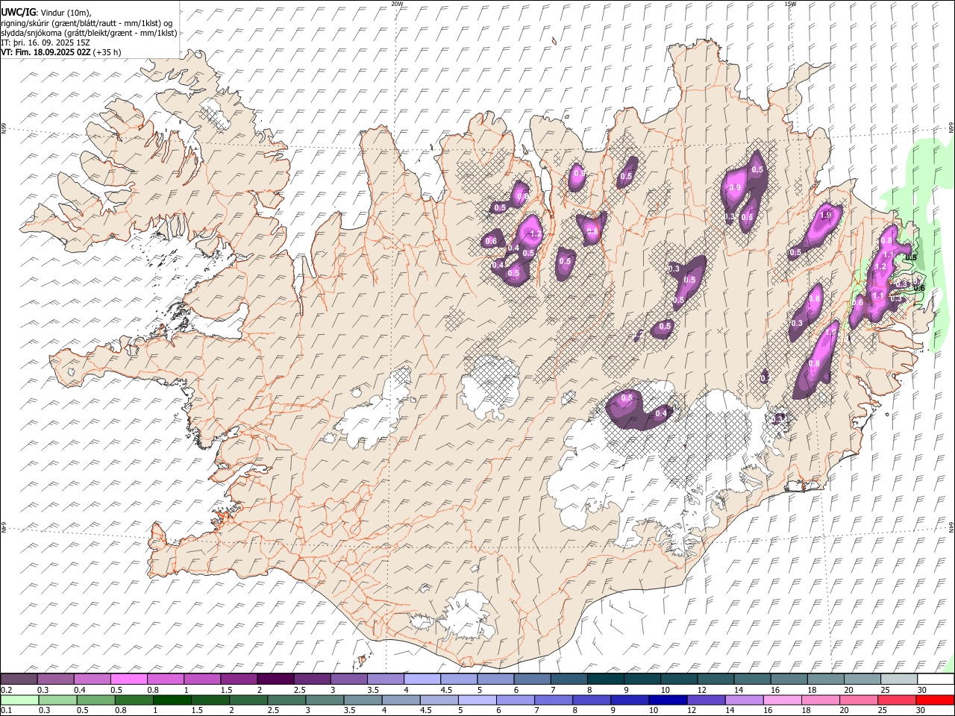Pick the lavender 4 swatch in the top row

tap(422, 679)
